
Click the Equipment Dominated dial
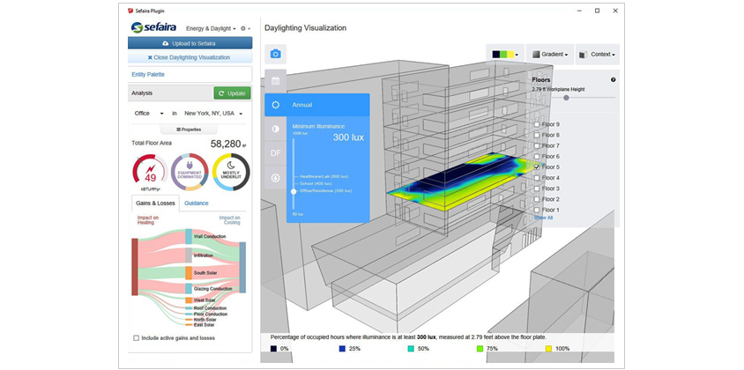[x=190, y=172]
